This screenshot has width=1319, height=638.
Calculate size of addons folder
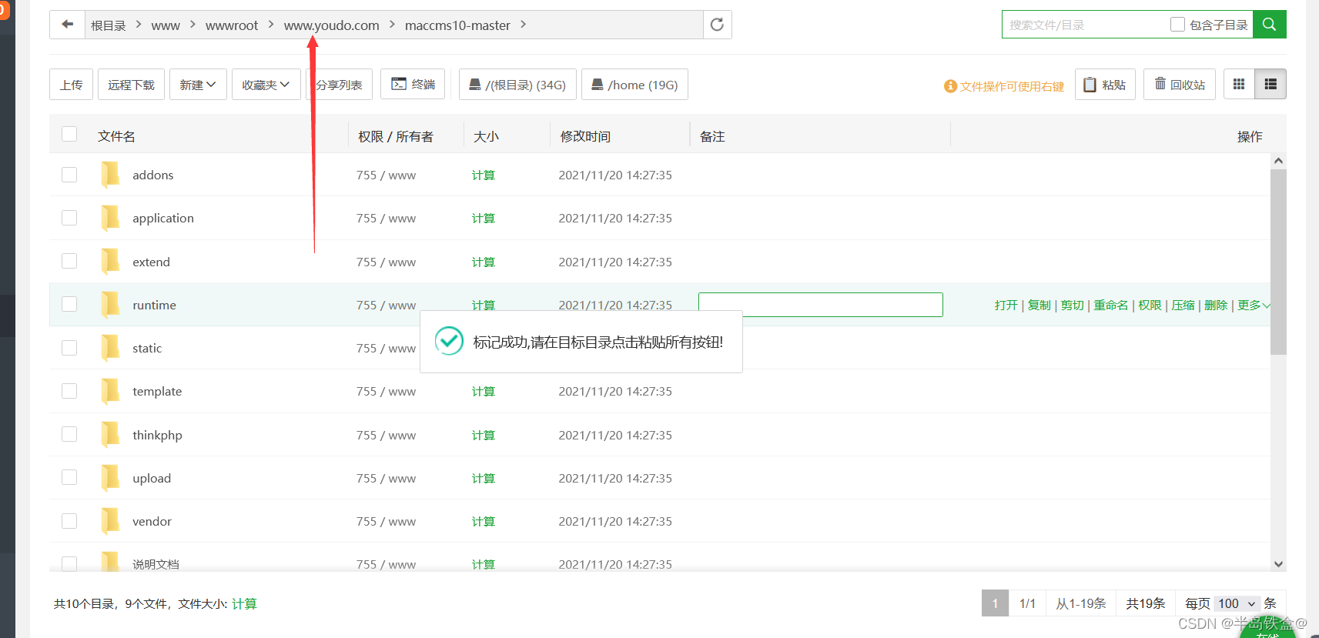484,175
